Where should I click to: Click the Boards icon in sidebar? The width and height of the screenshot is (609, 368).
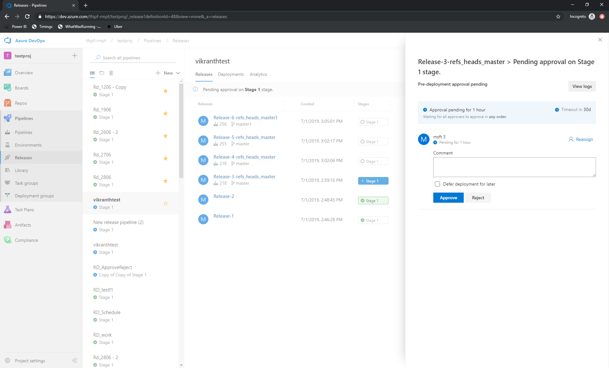9,88
